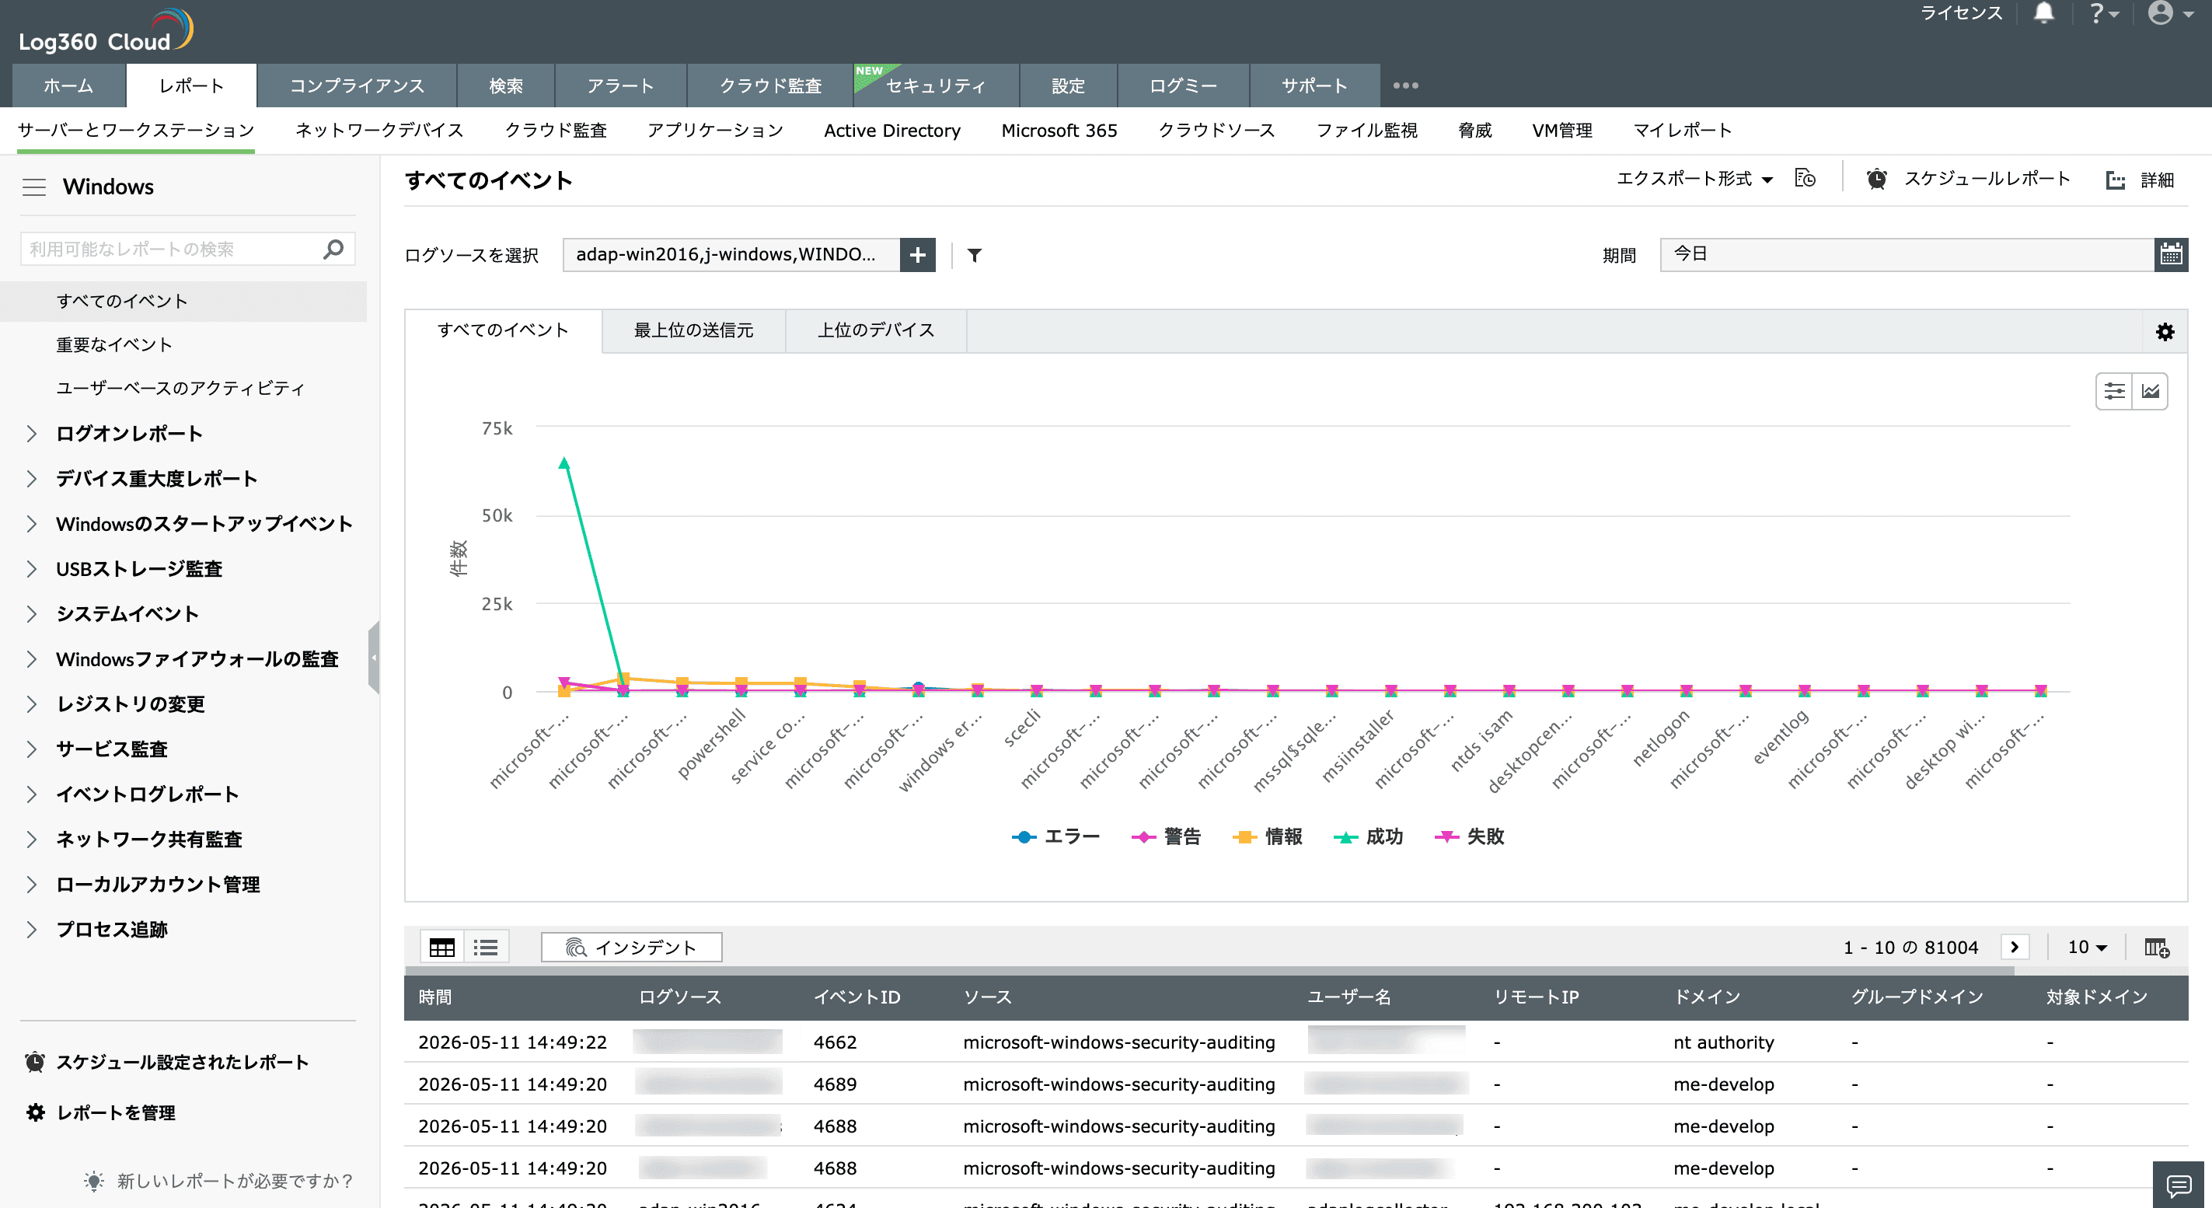This screenshot has height=1208, width=2212.
Task: Open the セキュリティ main tab
Action: coord(936,86)
